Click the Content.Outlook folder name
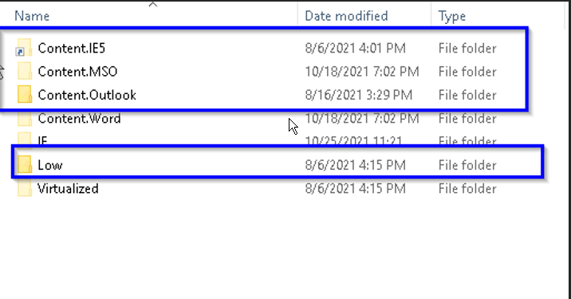 click(x=87, y=95)
